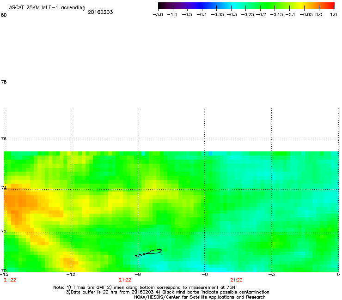Pick the -0.25 colorbar label
The width and height of the screenshot is (342, 300).
click(x=248, y=15)
